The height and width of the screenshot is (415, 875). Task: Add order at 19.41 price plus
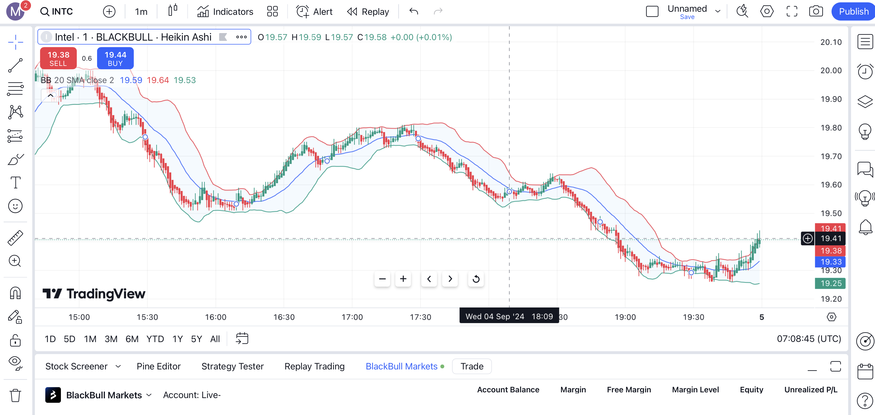coord(807,238)
